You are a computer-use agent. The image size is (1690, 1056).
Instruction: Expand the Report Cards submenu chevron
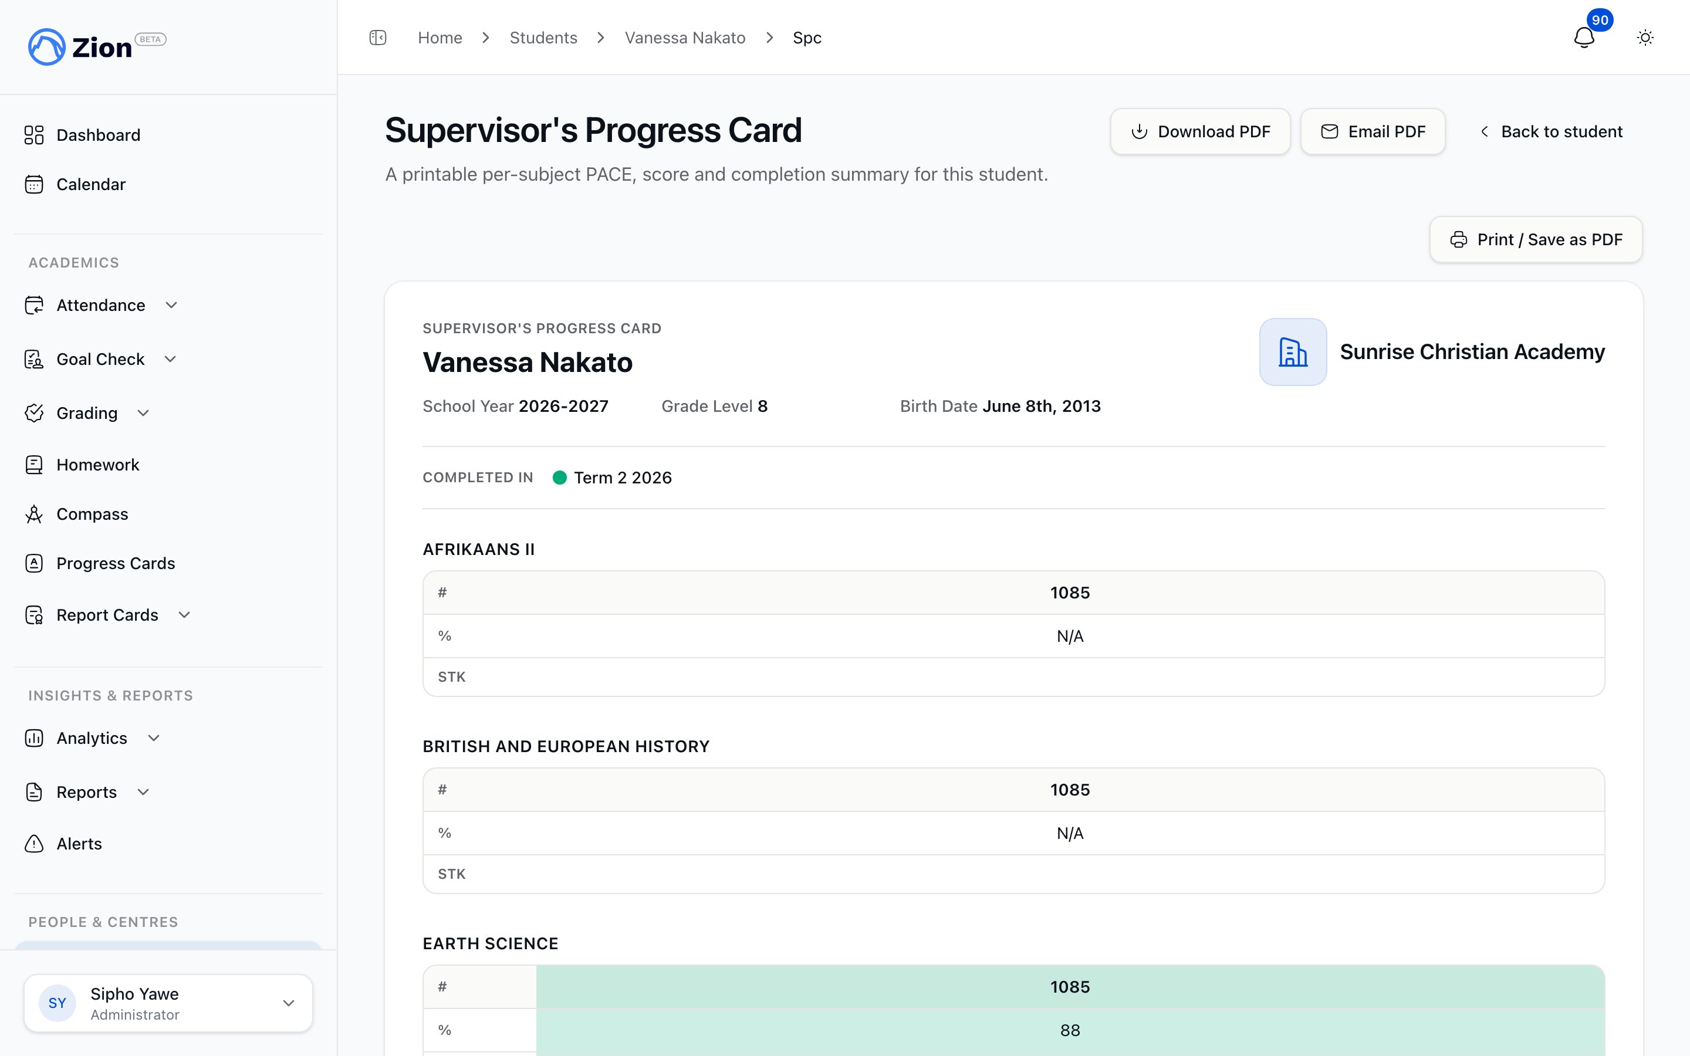(184, 615)
